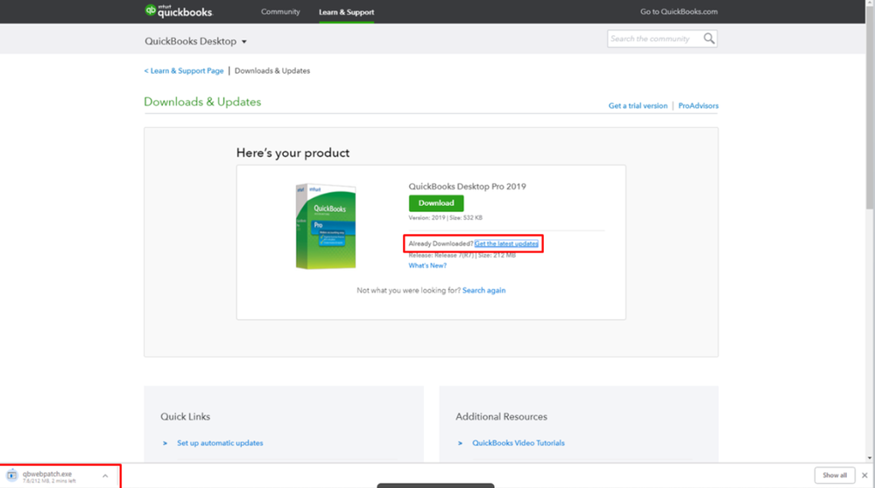Open the Get a trial version link
This screenshot has height=488, width=875.
(638, 105)
